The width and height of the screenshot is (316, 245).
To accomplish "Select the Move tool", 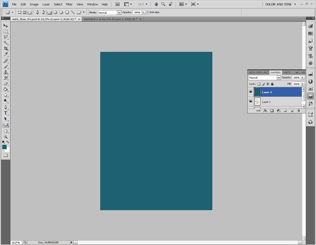I will (x=6, y=25).
